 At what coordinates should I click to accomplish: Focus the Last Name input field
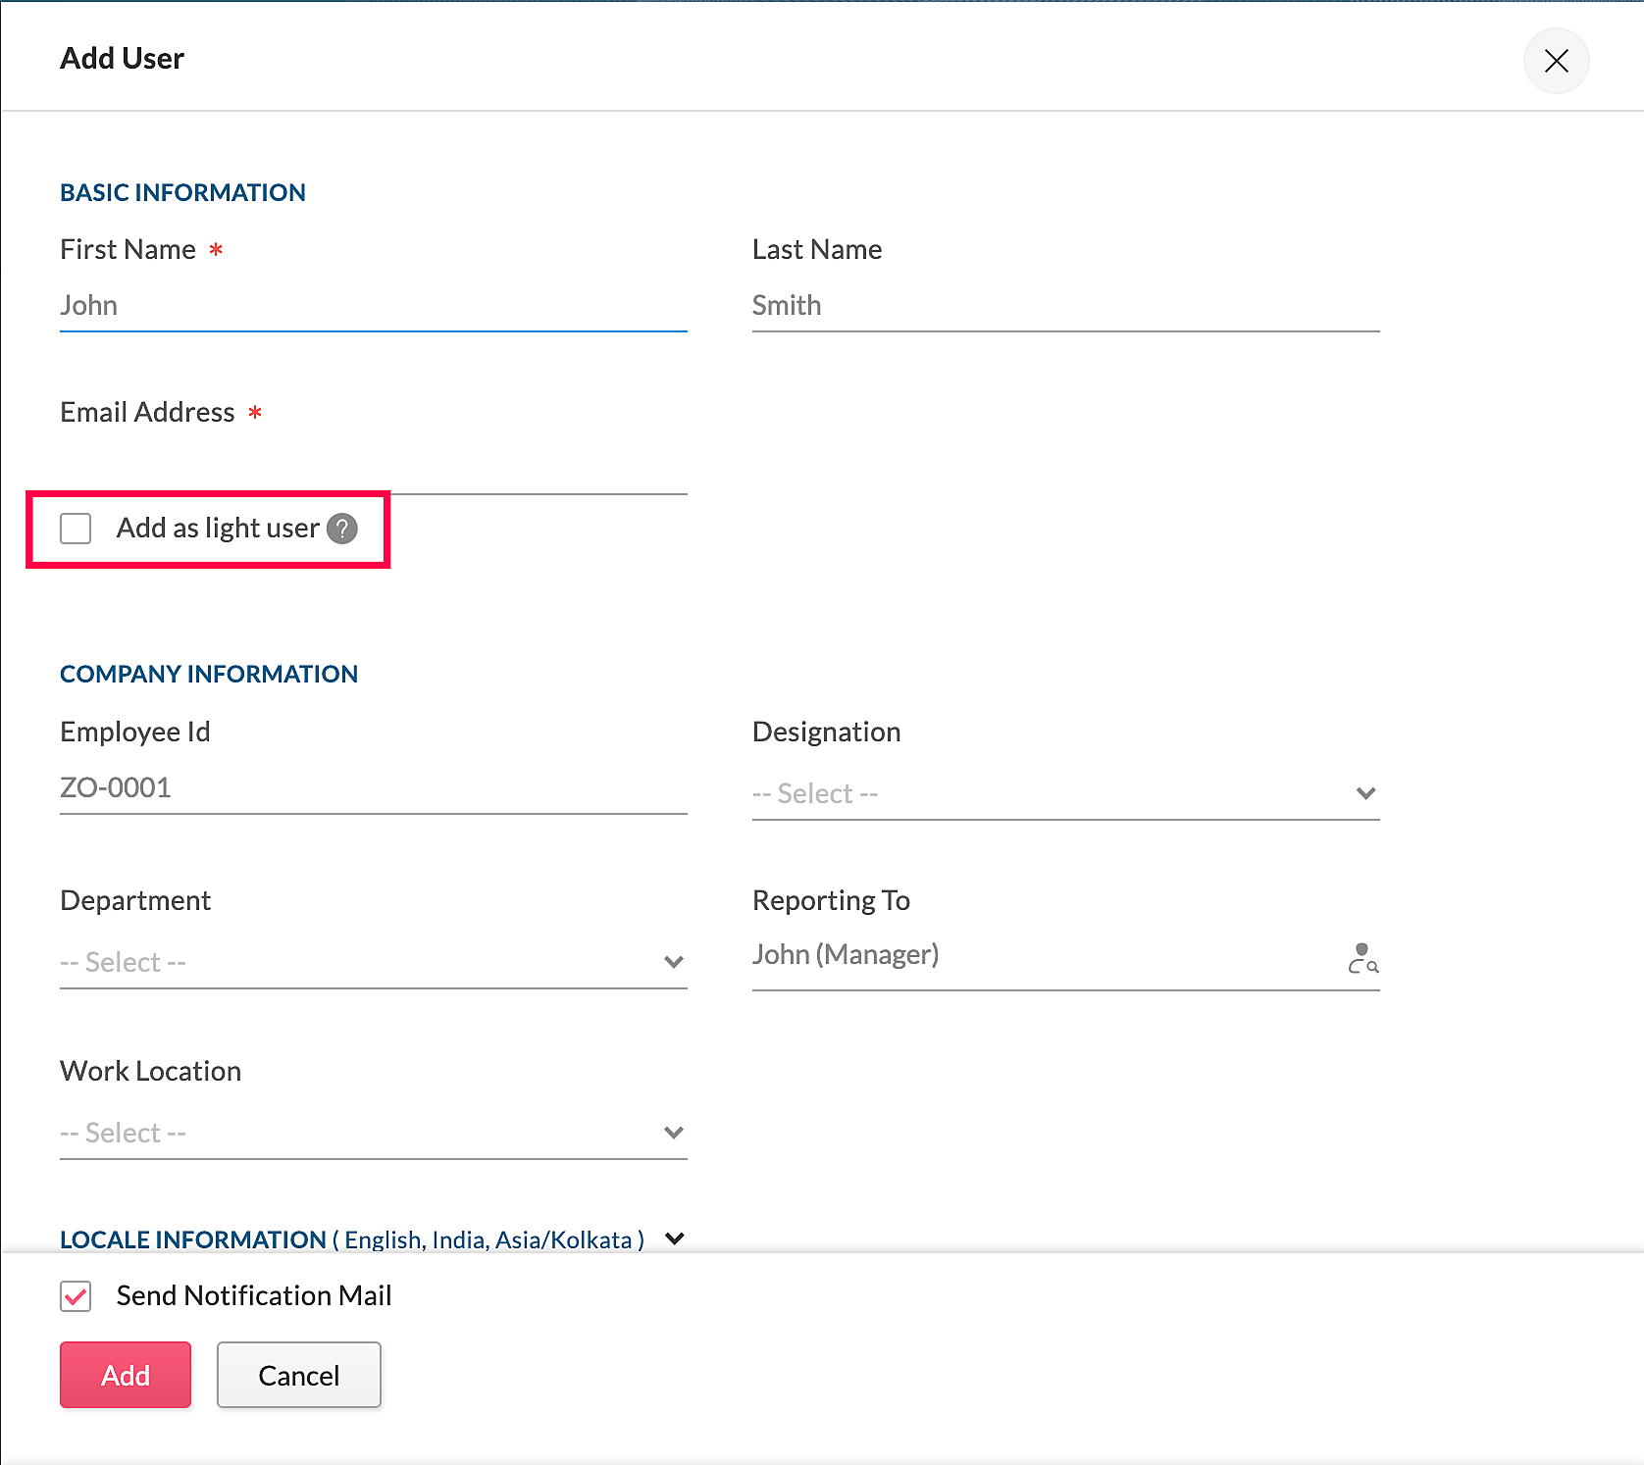click(1065, 306)
